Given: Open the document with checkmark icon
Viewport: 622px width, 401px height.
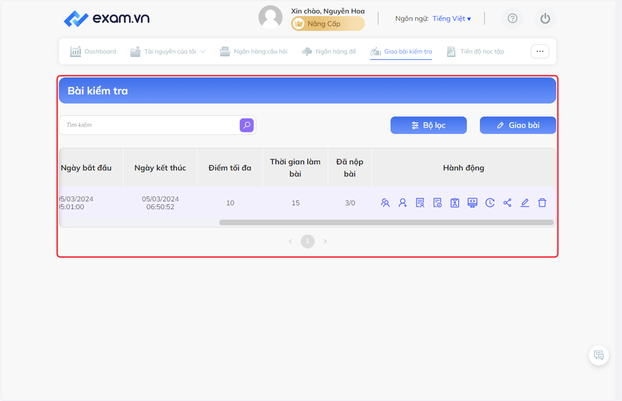Looking at the screenshot, I should (x=437, y=203).
